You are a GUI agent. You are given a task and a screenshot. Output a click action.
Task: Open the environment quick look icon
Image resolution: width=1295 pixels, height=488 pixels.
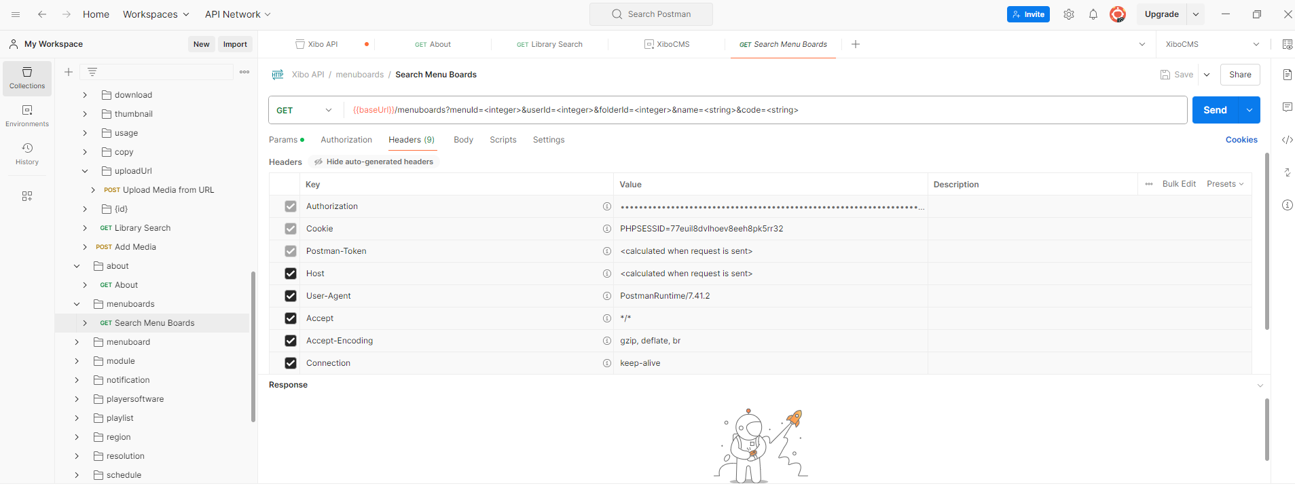pyautogui.click(x=1287, y=44)
